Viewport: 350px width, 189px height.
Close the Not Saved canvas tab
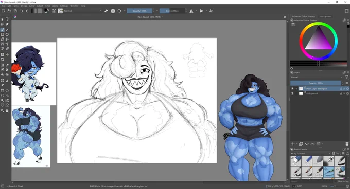coord(285,17)
